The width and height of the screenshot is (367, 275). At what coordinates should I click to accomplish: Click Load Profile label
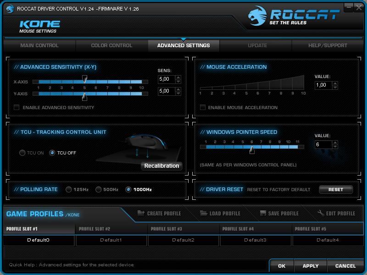(x=225, y=213)
